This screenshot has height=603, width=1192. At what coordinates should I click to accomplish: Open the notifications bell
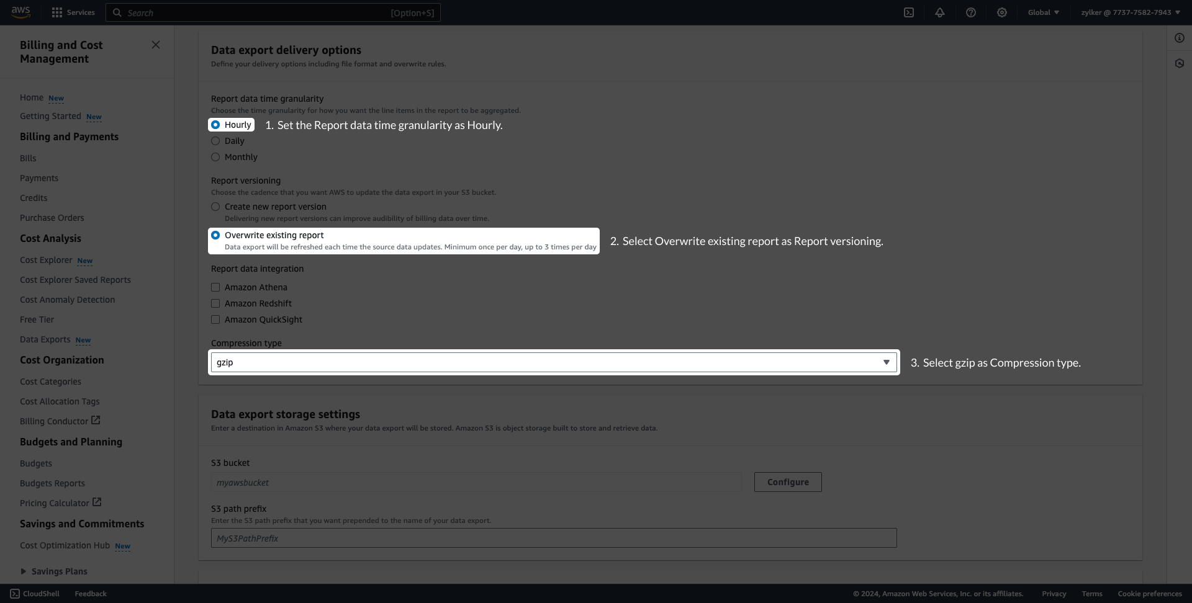[x=940, y=12]
